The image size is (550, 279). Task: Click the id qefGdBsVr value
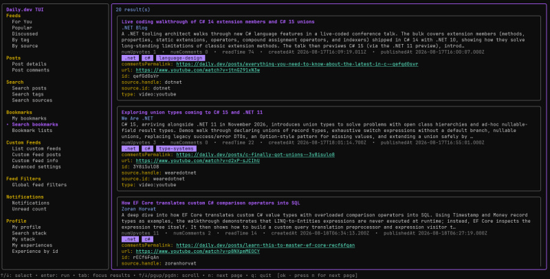coord(146,76)
